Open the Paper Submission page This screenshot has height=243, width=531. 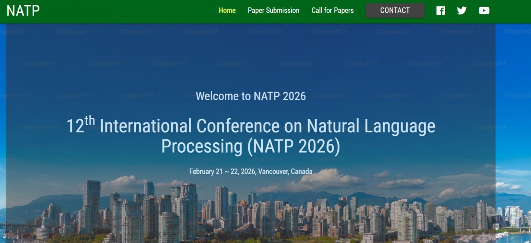tap(273, 10)
